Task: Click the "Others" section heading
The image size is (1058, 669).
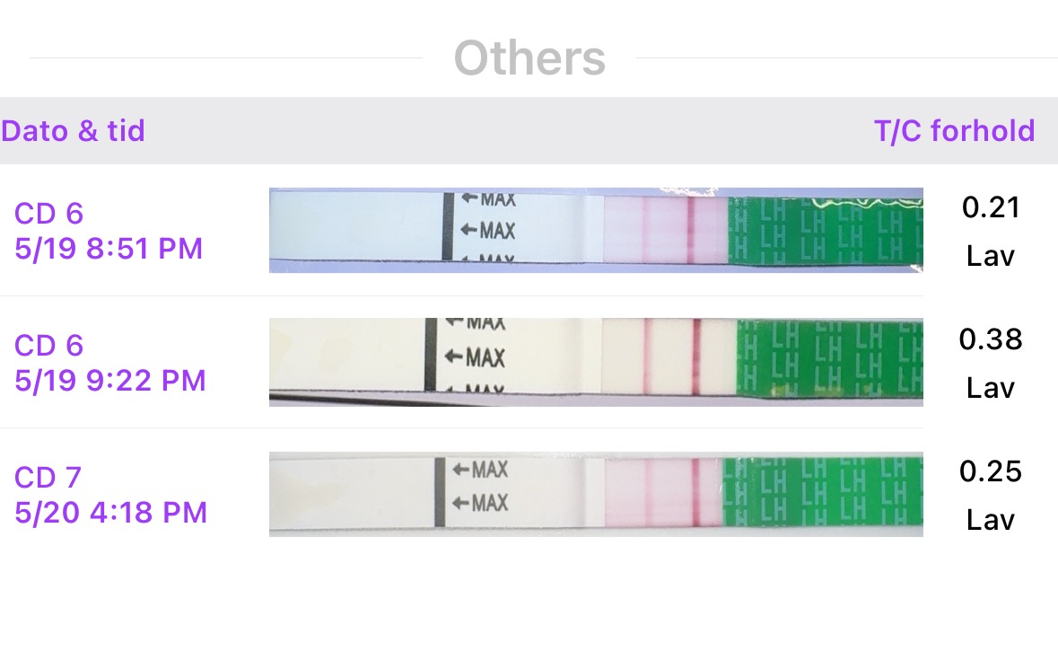Action: point(529,58)
